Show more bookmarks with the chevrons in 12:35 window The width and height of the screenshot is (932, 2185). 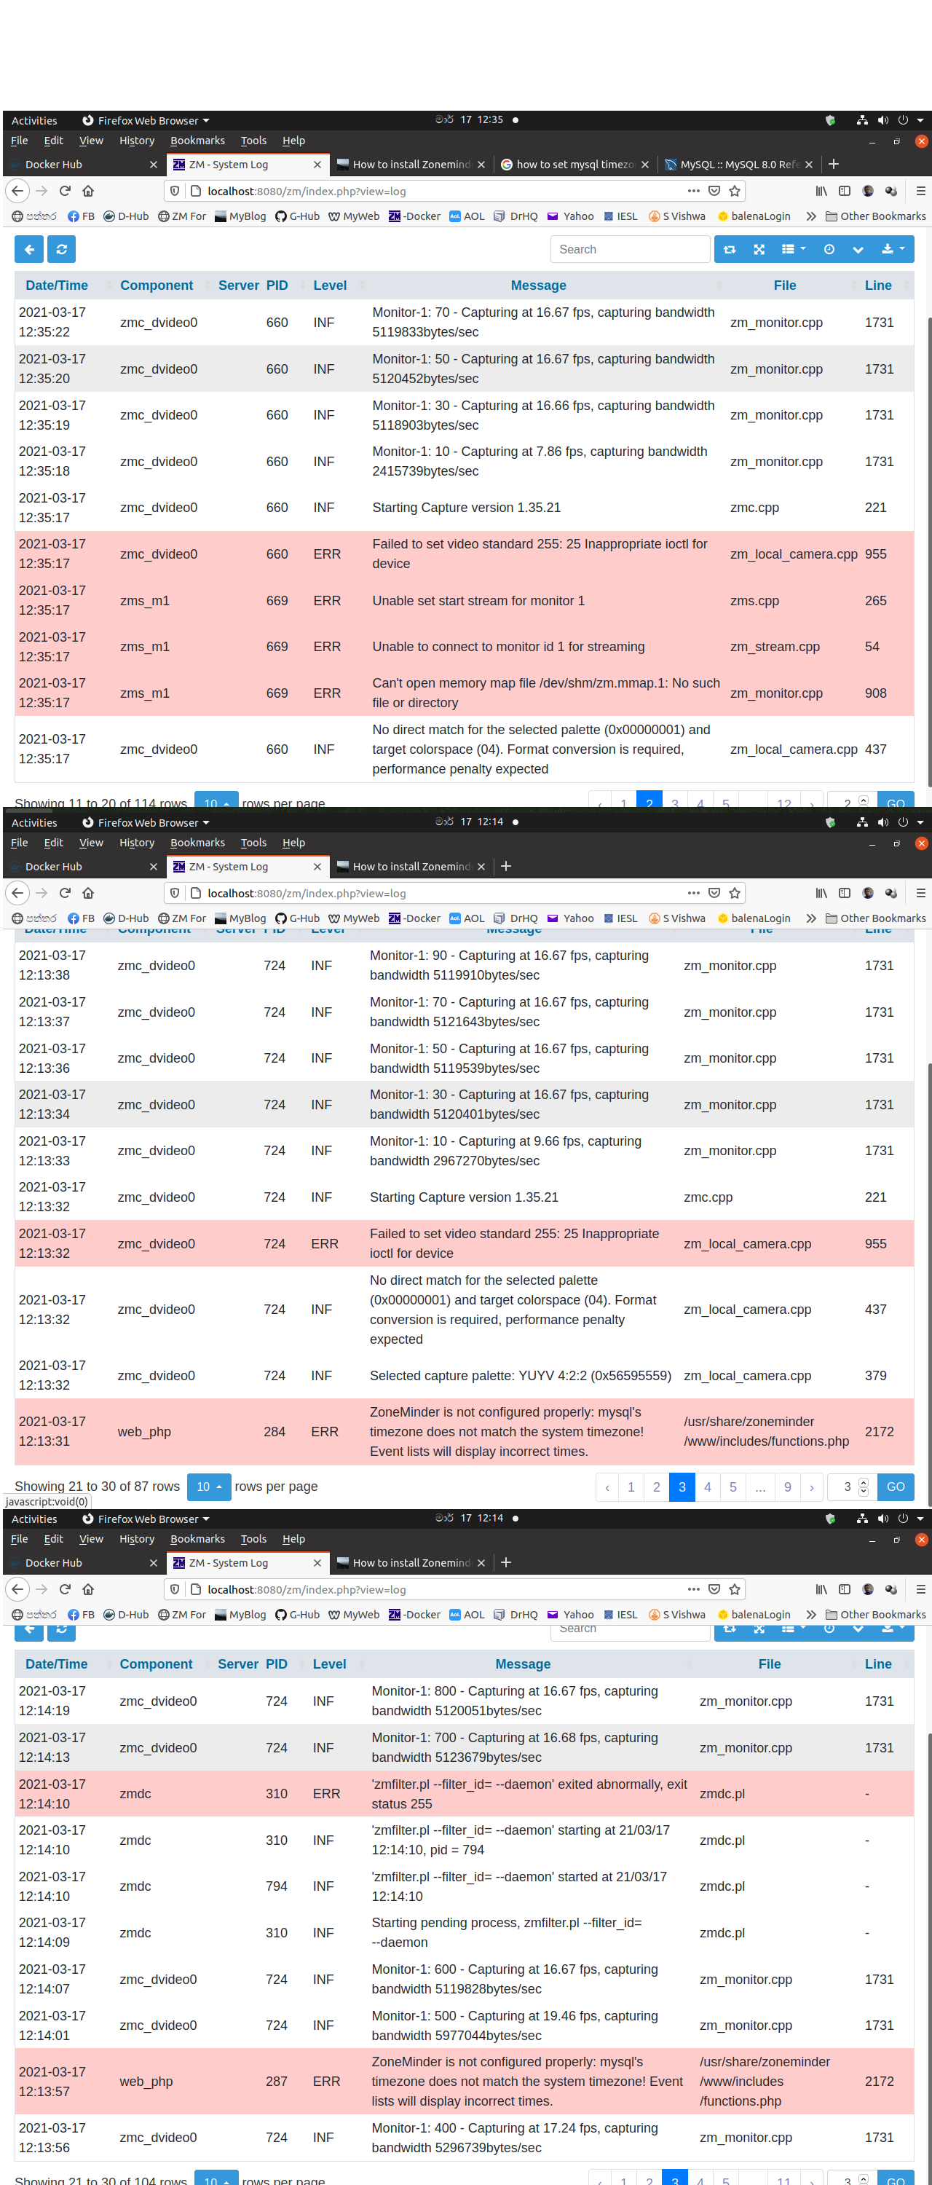tap(812, 216)
